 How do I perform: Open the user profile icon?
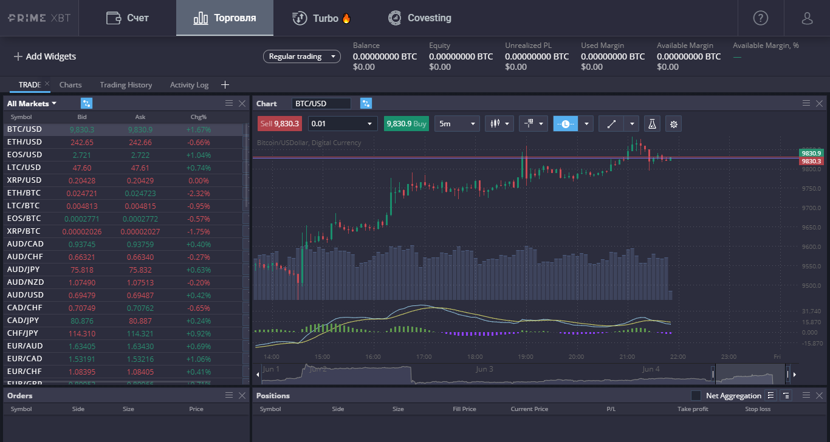tap(807, 18)
